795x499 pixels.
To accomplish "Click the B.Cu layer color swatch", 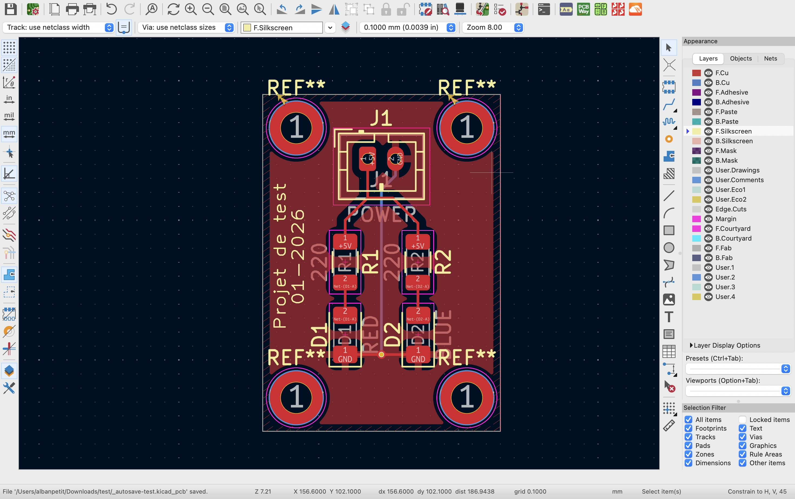I will [696, 83].
